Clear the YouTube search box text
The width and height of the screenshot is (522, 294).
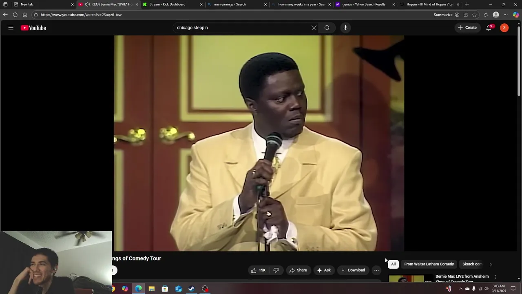(314, 28)
